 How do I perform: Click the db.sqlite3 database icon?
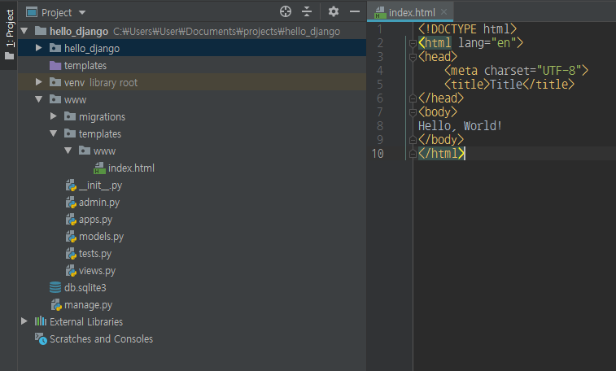[x=55, y=287]
